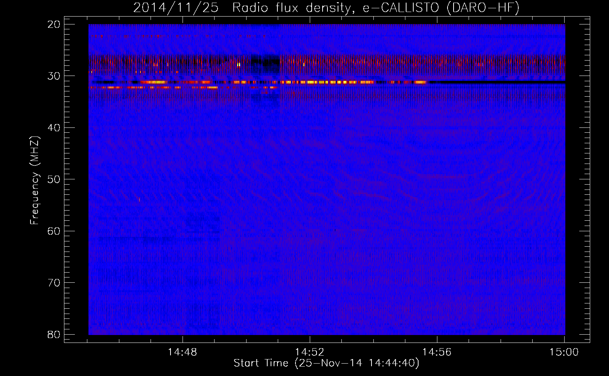
Task: Click the time tick label "15:00"
Action: point(564,352)
